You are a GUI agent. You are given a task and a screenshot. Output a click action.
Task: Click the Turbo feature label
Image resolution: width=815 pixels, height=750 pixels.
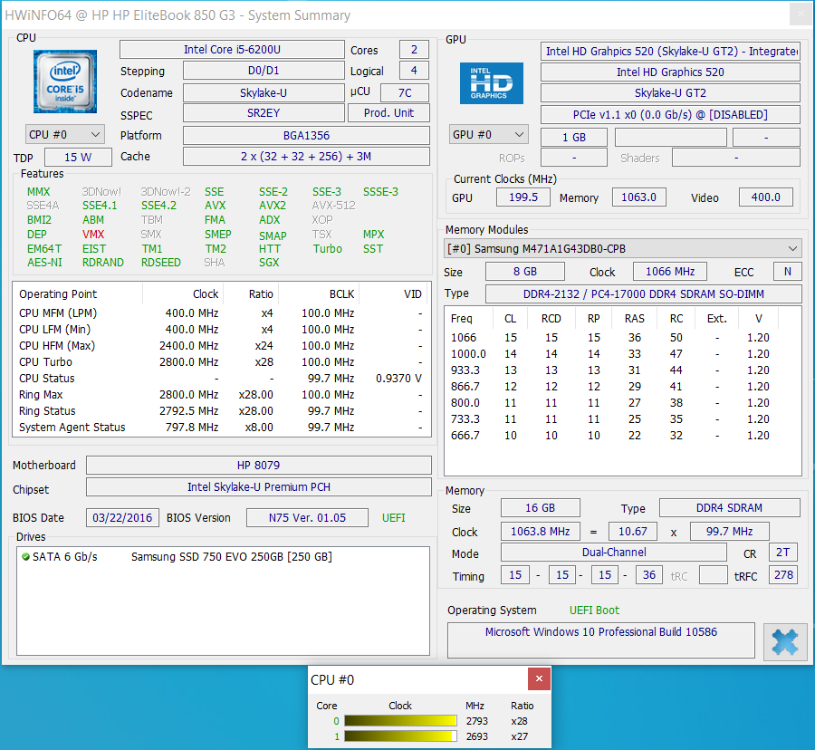click(328, 249)
